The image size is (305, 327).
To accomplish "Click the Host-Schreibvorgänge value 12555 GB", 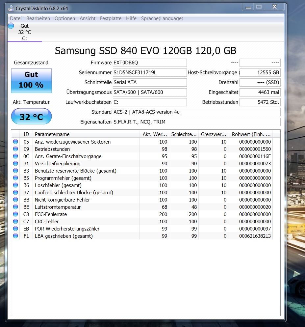I will click(x=260, y=72).
